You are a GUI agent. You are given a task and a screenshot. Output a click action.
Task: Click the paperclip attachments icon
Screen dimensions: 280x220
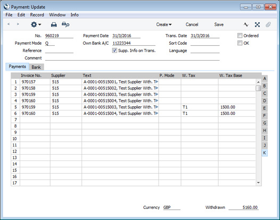[x=268, y=24]
